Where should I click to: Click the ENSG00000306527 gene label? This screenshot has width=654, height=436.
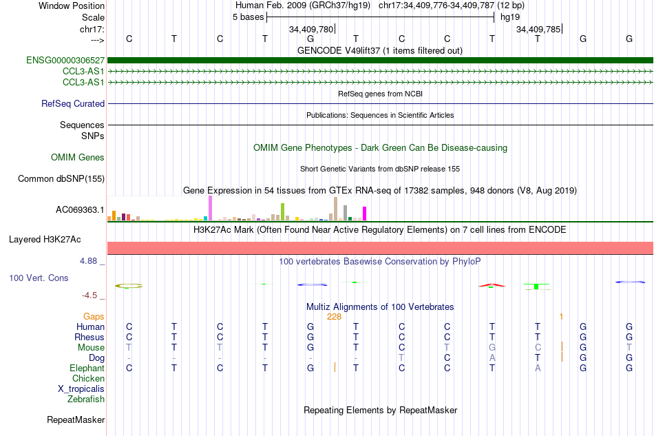click(65, 60)
